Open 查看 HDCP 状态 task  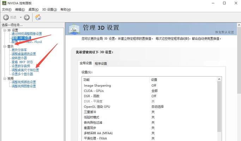pyautogui.click(x=22, y=62)
